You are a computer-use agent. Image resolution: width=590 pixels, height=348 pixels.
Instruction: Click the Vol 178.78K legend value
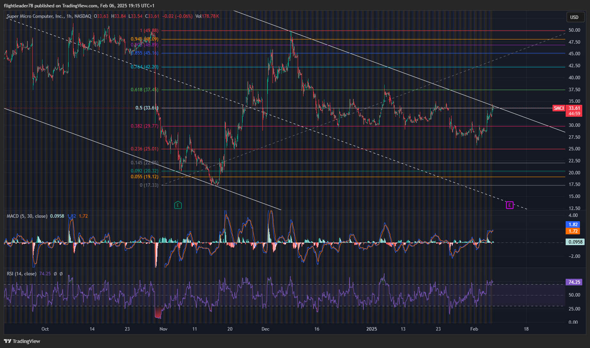207,16
